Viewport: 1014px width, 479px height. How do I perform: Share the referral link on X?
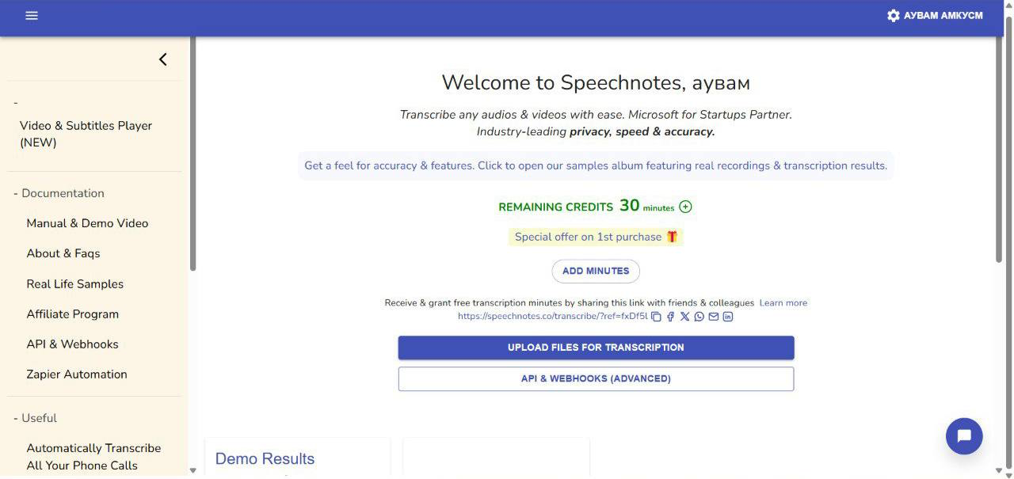(x=684, y=317)
